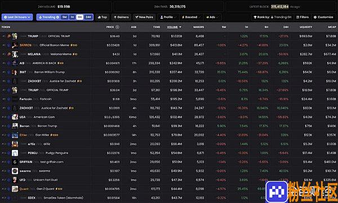The height and width of the screenshot is (203, 338).
Task: Switch to the Gainers tab
Action: (x=121, y=17)
